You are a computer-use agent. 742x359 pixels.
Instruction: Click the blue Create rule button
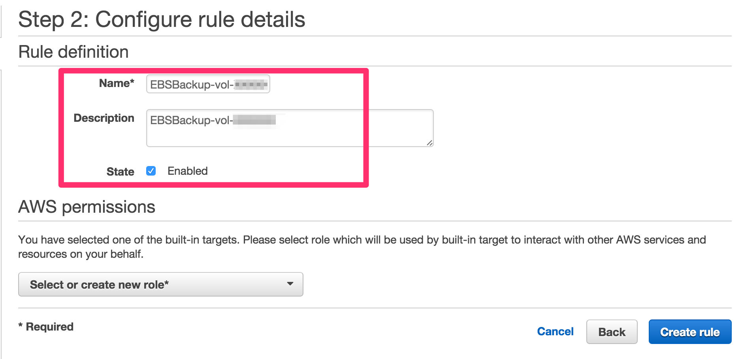click(x=690, y=332)
